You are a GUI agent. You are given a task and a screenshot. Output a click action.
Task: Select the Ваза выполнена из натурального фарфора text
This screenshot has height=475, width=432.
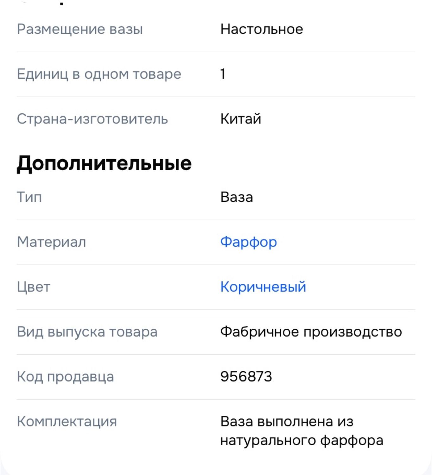pos(302,431)
